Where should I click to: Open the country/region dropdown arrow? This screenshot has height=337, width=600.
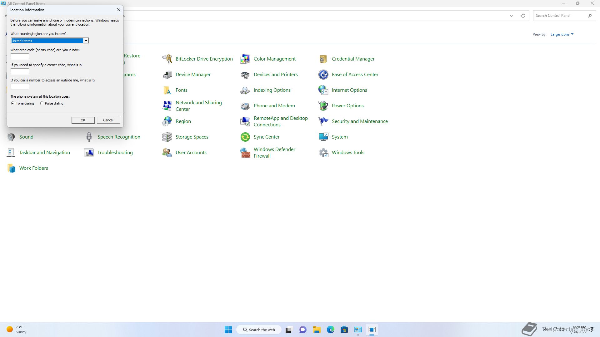86,41
